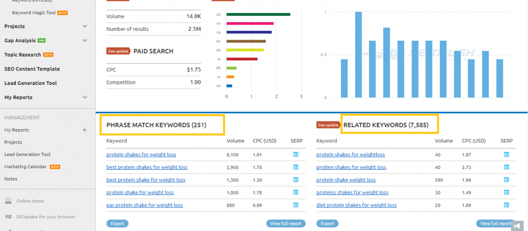The height and width of the screenshot is (231, 528).
Task: Open keyword link protein shake for weight loss
Action: (x=140, y=193)
